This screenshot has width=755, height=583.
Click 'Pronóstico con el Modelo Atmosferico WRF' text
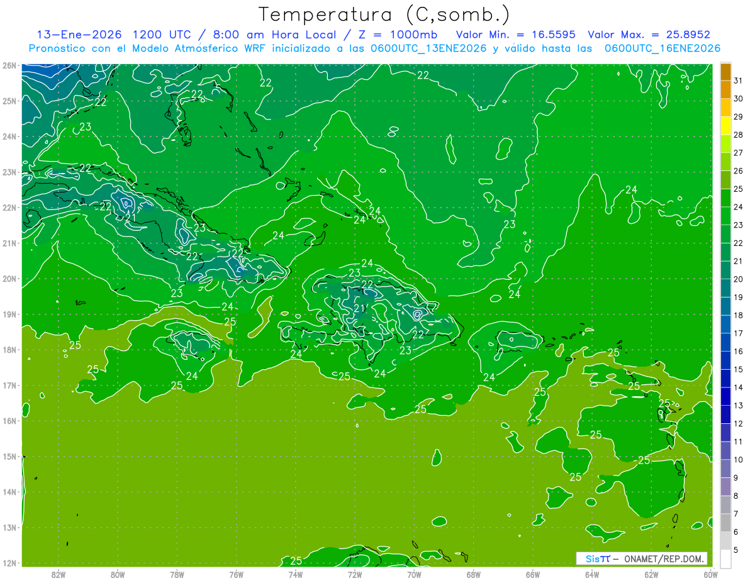148,48
